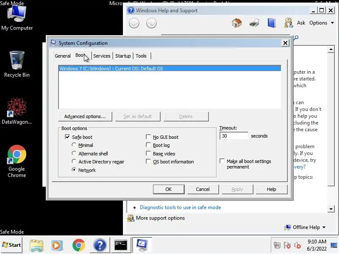Click OK in System Configuration

[x=168, y=189]
